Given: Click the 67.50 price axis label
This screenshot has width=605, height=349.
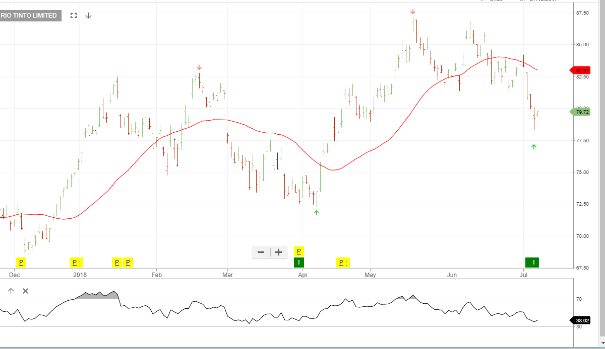Looking at the screenshot, I should point(582,268).
